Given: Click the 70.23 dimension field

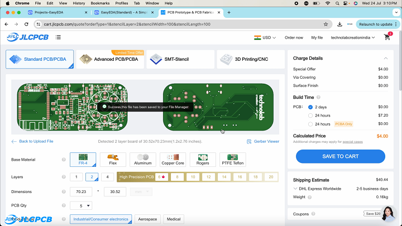Looking at the screenshot, I should pos(81,191).
